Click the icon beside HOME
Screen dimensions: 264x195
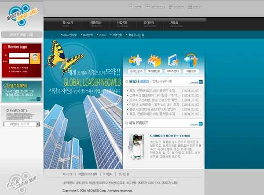coord(132,7)
